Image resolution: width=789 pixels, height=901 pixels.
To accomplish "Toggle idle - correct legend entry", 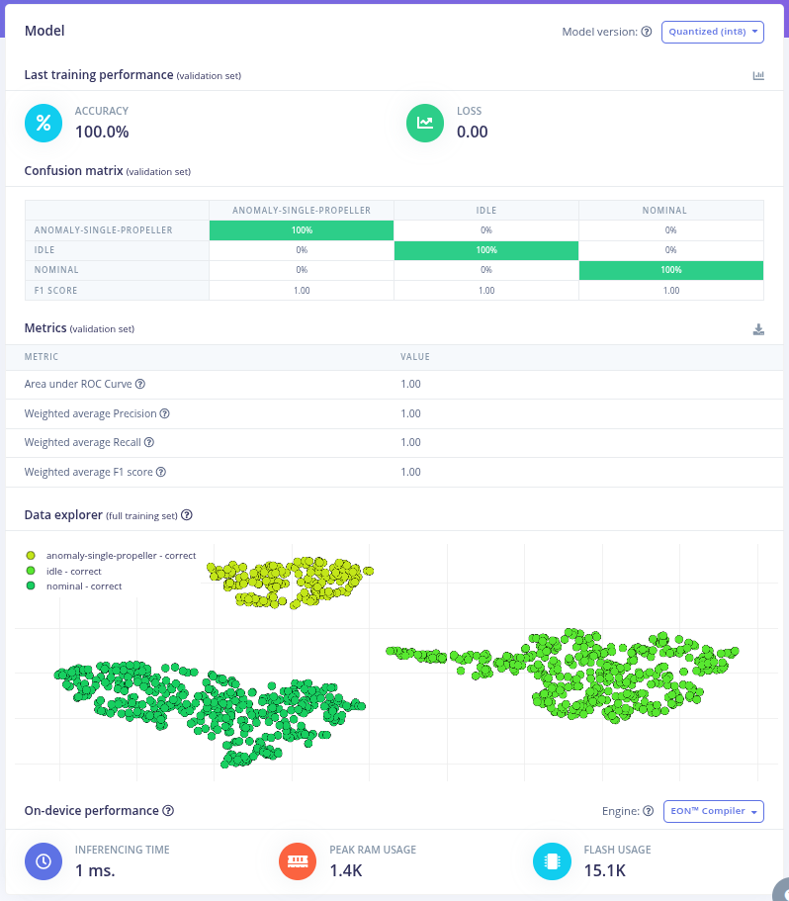I will point(73,571).
